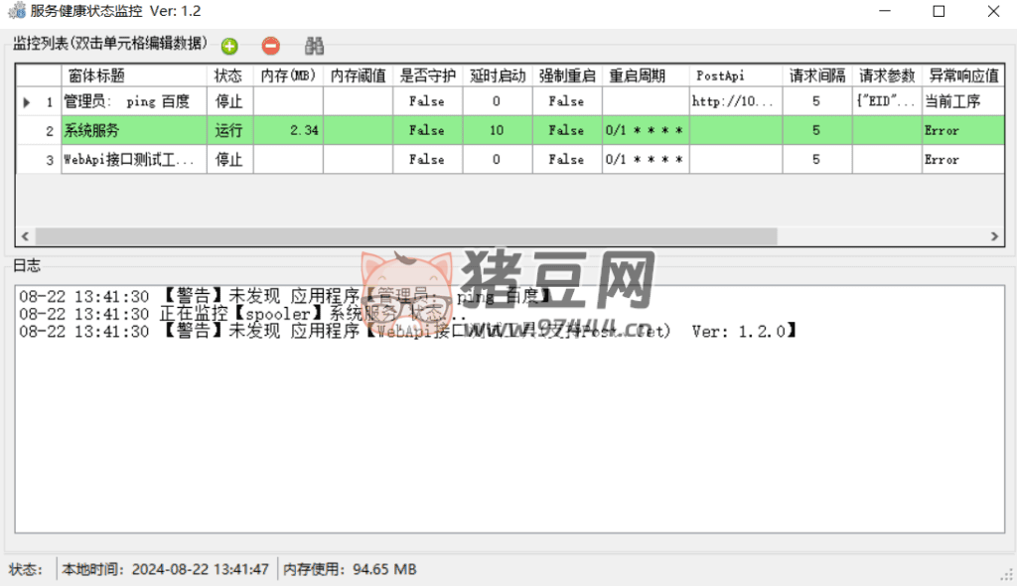Click the horizontal scrollbar left arrow
Viewport: 1017px width, 586px height.
click(25, 236)
